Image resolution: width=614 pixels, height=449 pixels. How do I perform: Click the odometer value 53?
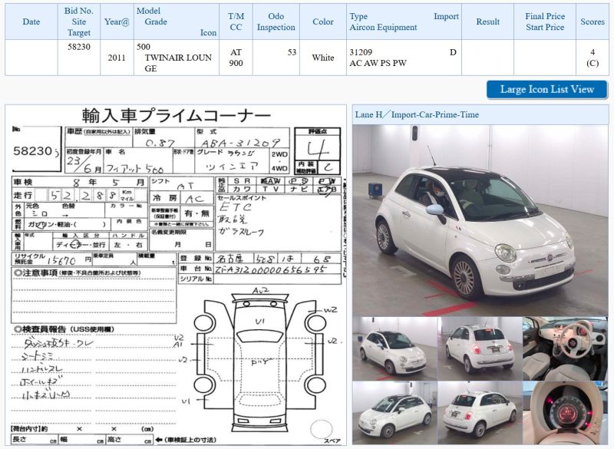292,52
